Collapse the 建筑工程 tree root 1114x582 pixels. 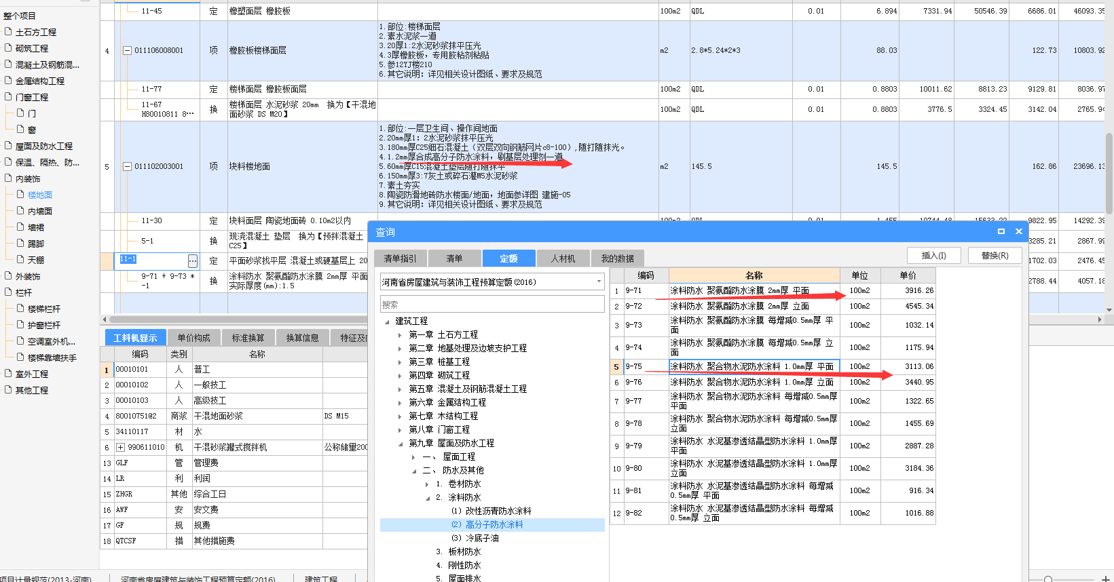(387, 321)
